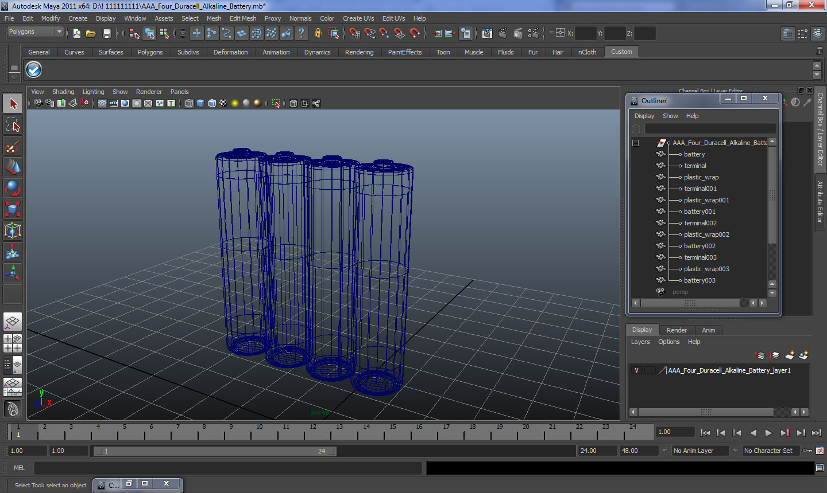The width and height of the screenshot is (827, 493).
Task: Click wireframe display icon in viewport toolbar
Action: (189, 103)
